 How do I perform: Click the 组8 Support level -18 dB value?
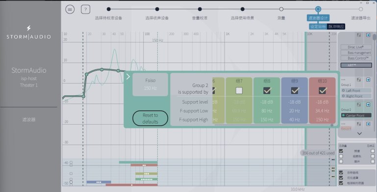[x=267, y=102]
